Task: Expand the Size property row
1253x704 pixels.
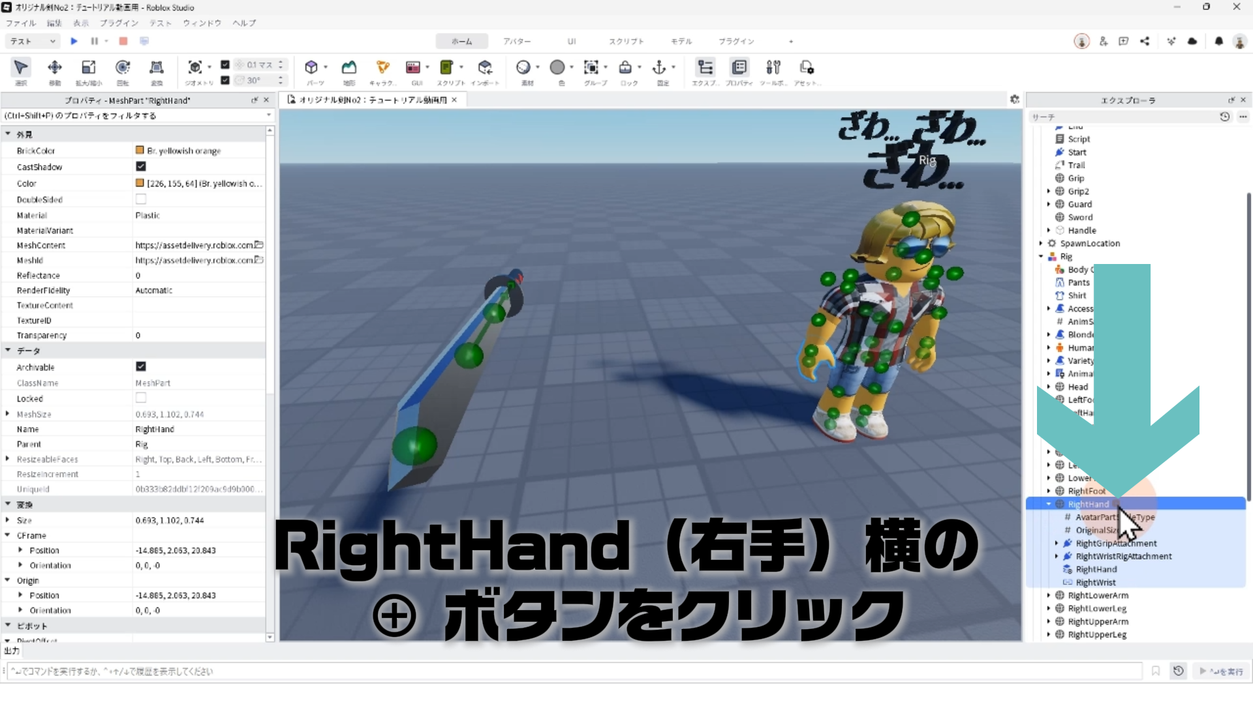Action: click(x=7, y=520)
